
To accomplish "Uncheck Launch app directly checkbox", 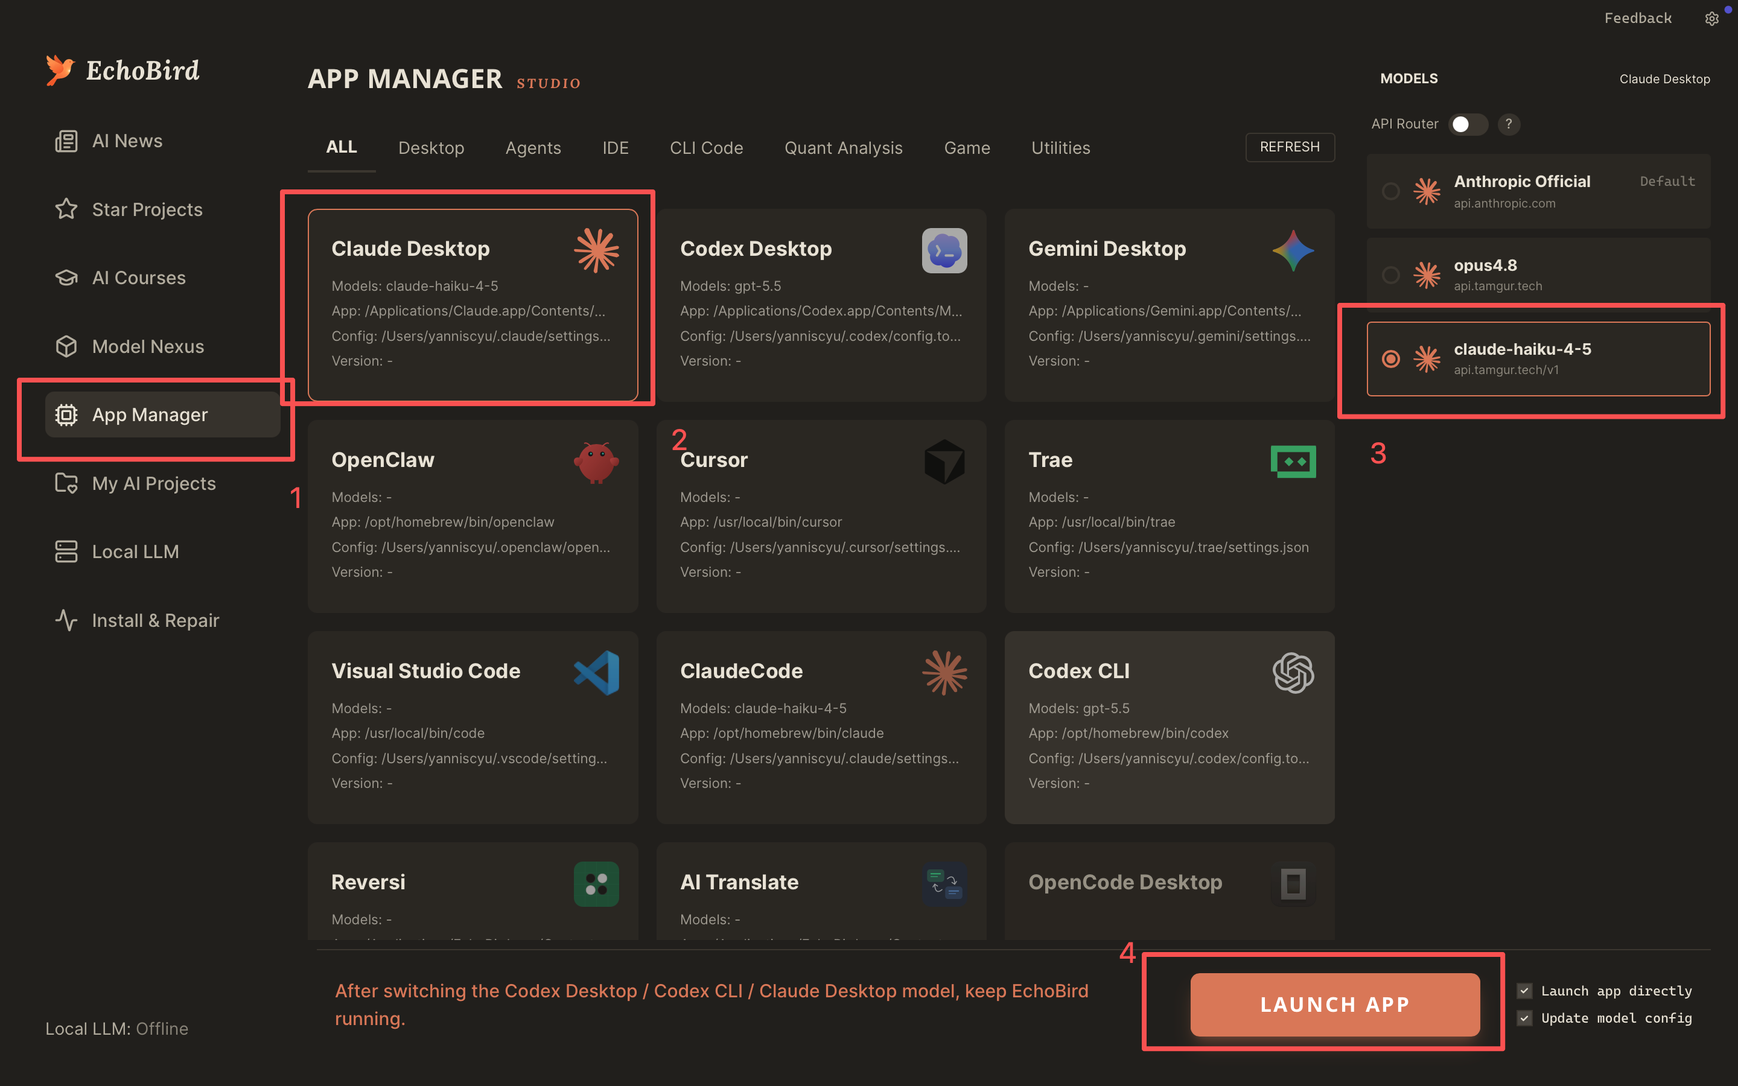I will tap(1525, 991).
